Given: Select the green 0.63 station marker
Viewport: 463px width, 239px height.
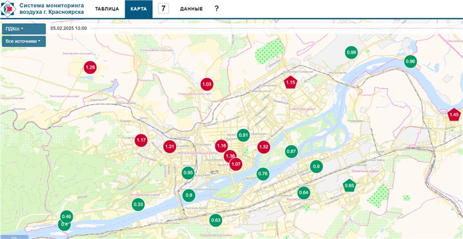Looking at the screenshot, I should [x=216, y=220].
